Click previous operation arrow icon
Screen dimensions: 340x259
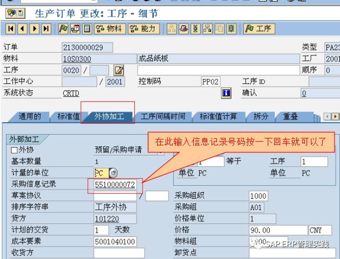click(x=23, y=29)
